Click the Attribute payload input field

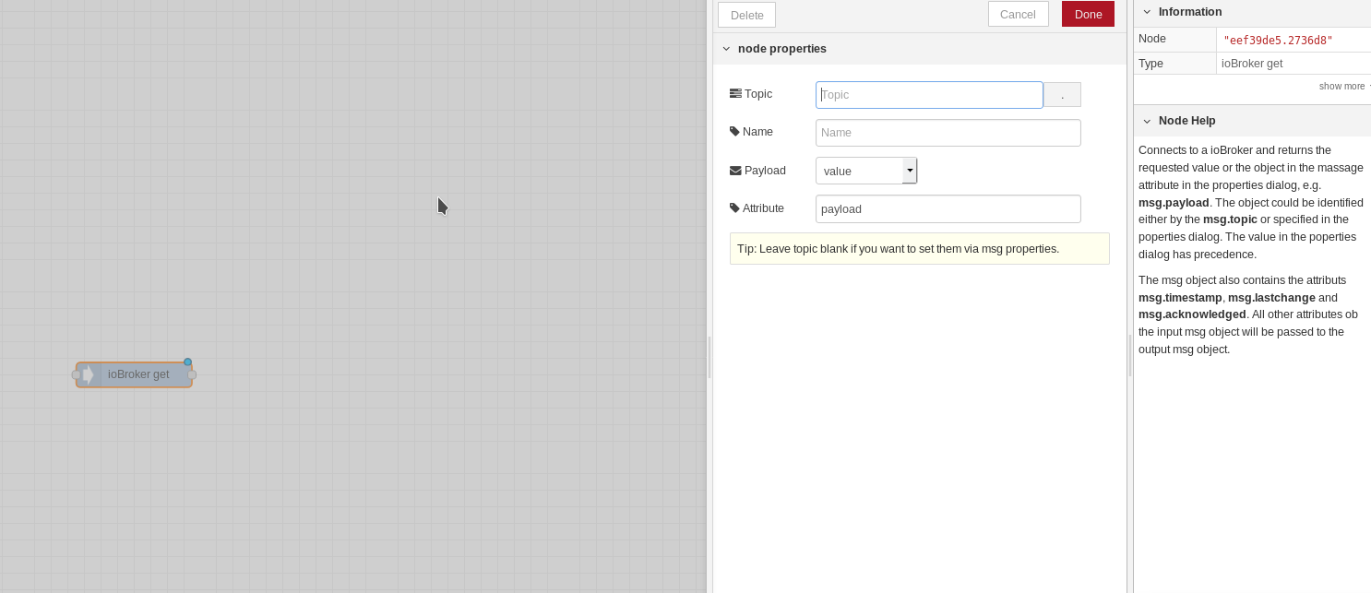(x=948, y=208)
